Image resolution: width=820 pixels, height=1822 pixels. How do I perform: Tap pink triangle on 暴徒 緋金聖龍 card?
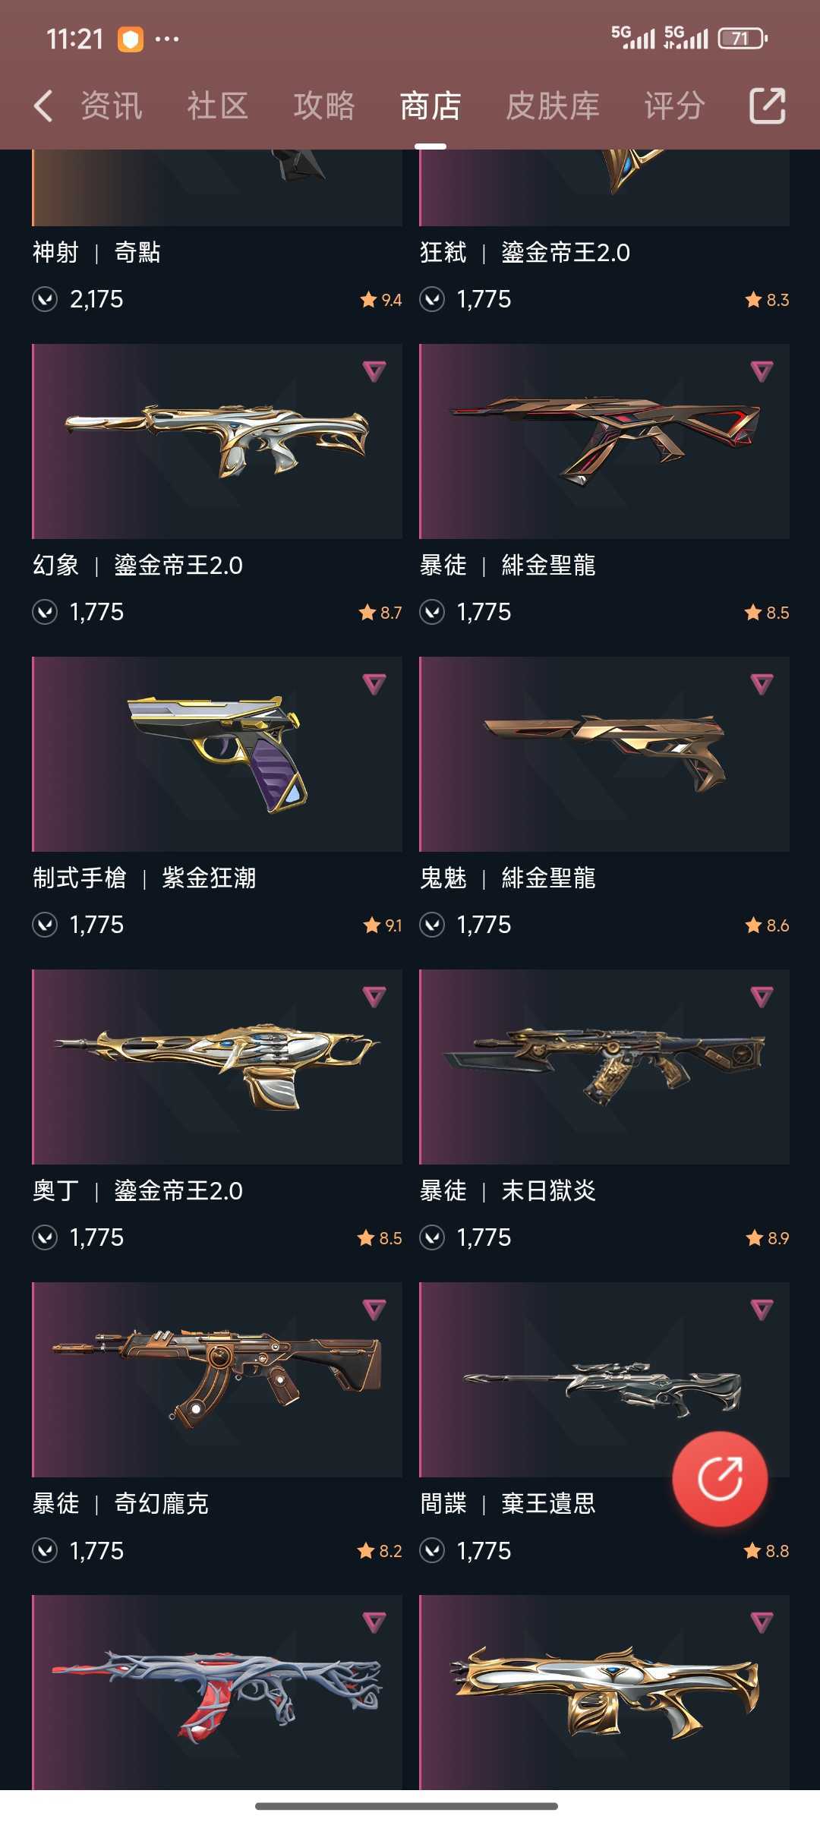point(762,371)
